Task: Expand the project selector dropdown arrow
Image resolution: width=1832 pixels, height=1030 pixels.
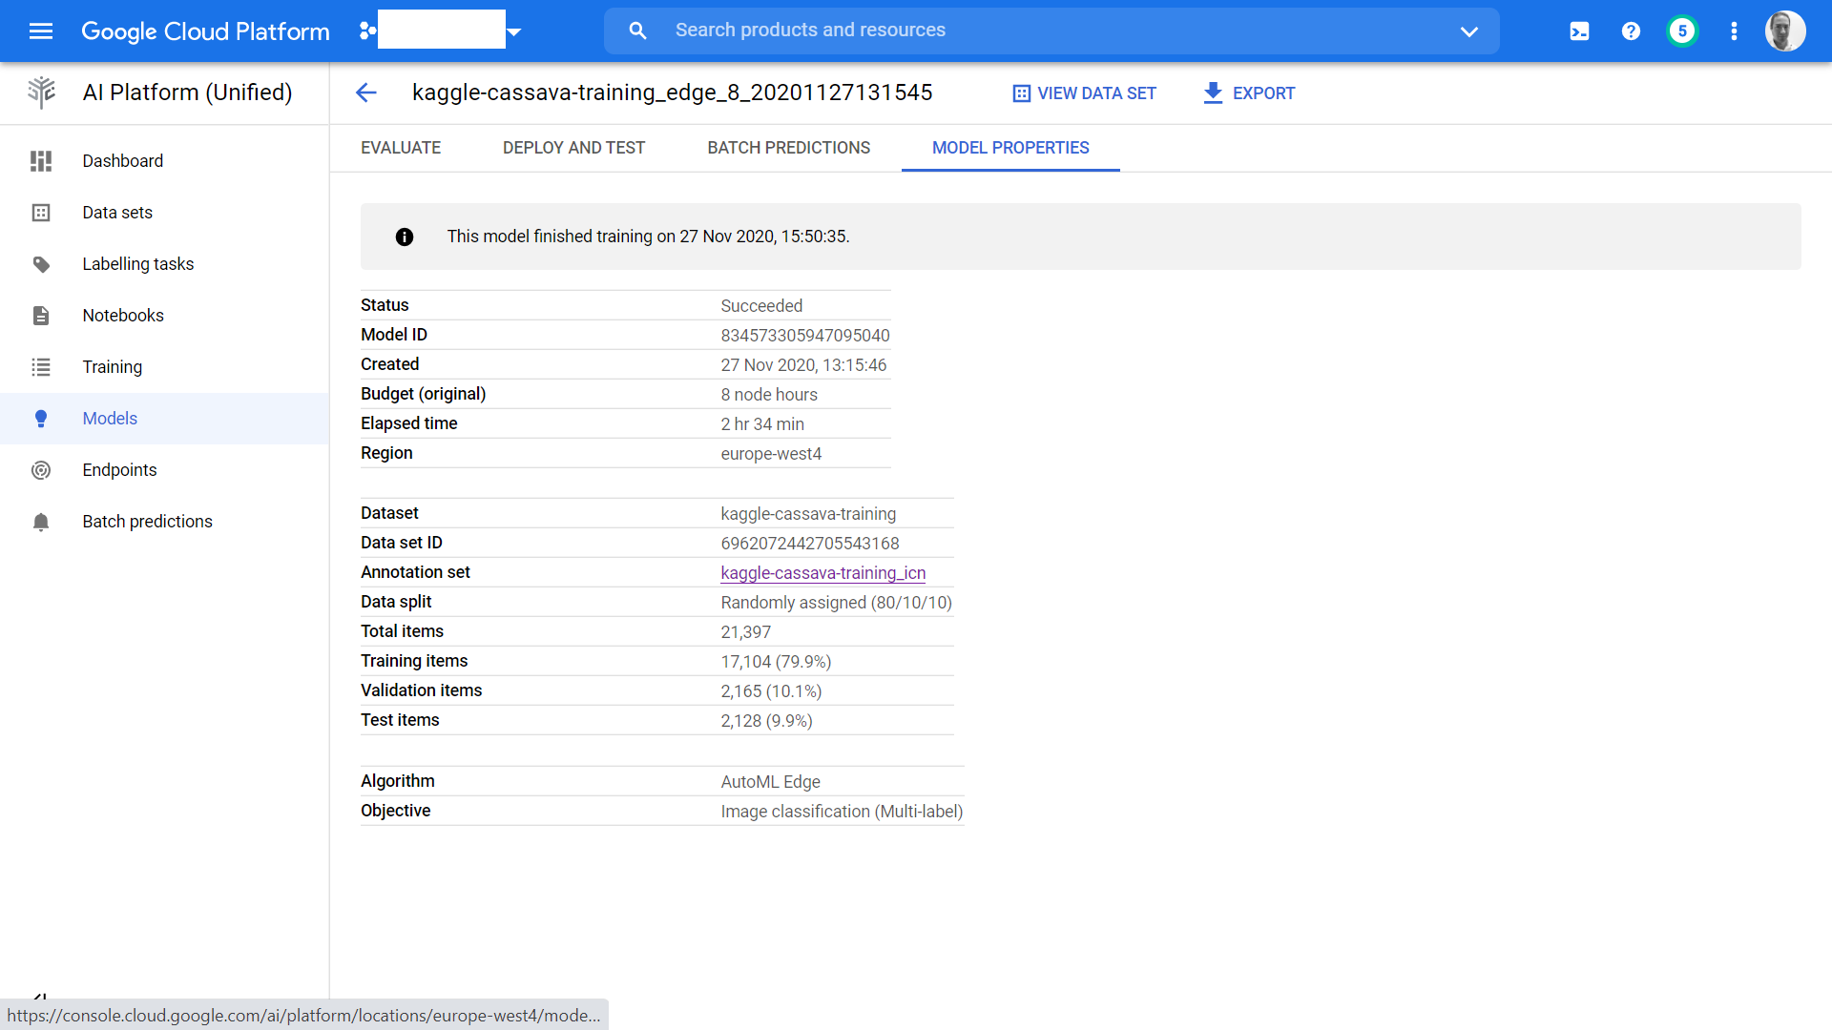Action: [514, 31]
